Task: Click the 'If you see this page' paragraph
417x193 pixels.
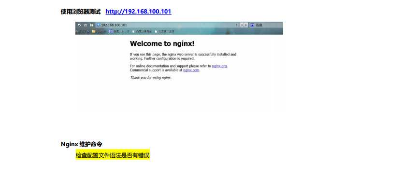Action: coord(183,56)
